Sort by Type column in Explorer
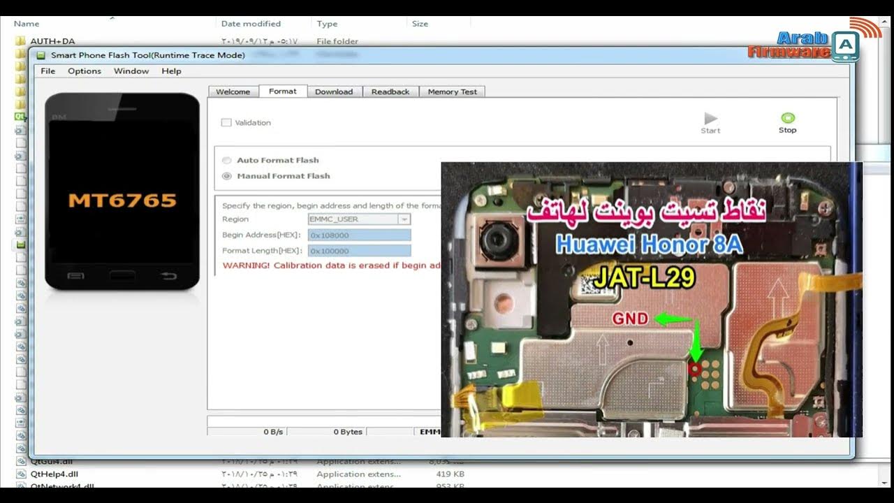This screenshot has height=503, width=894. [x=327, y=24]
